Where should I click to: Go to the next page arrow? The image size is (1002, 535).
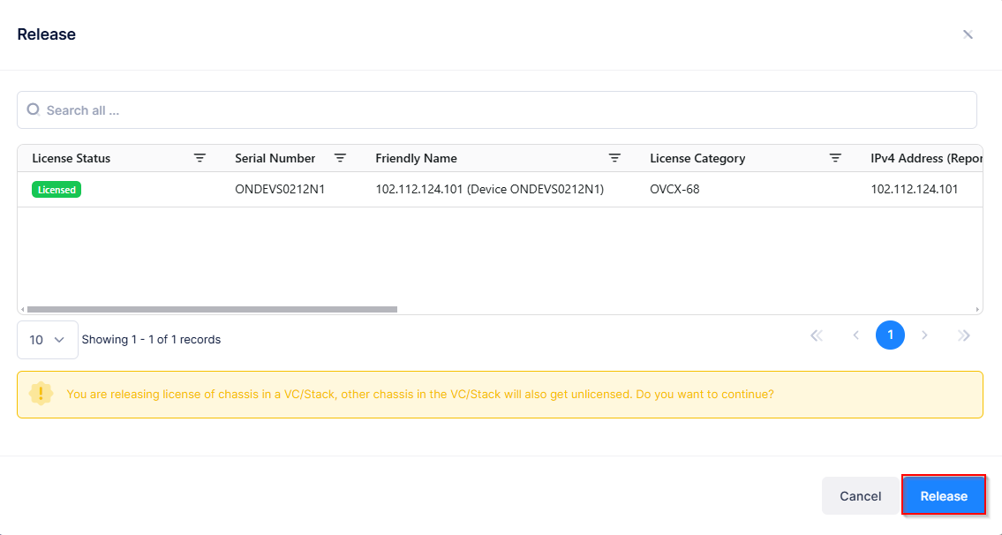(x=924, y=335)
